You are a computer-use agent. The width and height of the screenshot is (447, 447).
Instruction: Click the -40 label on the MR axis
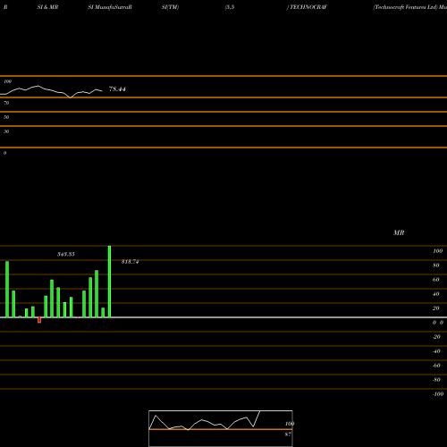pyautogui.click(x=436, y=351)
